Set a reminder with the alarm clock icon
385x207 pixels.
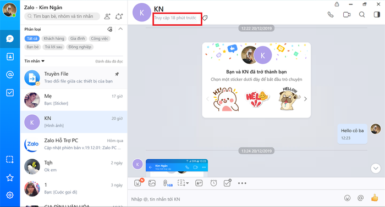click(213, 183)
